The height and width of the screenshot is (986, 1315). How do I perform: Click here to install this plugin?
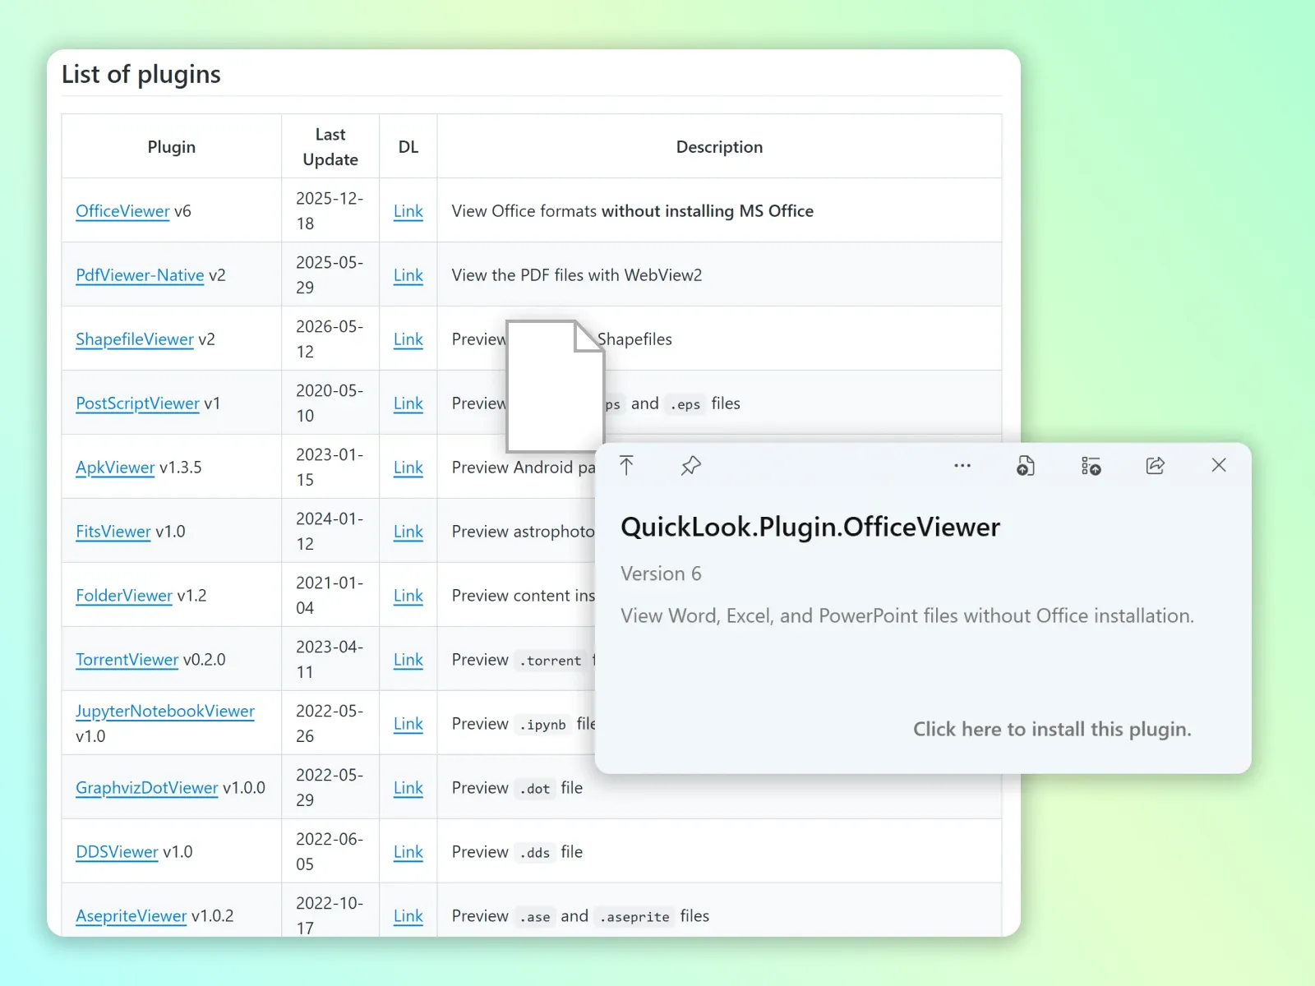coord(1052,729)
